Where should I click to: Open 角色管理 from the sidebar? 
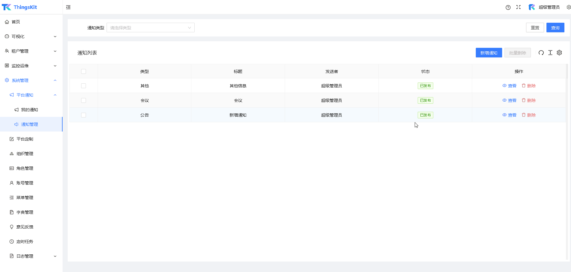click(25, 168)
